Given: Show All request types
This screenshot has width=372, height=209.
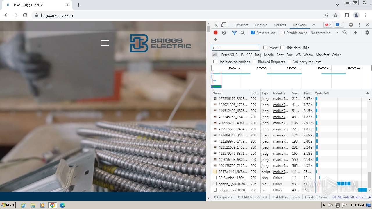Looking at the screenshot, I should (215, 55).
